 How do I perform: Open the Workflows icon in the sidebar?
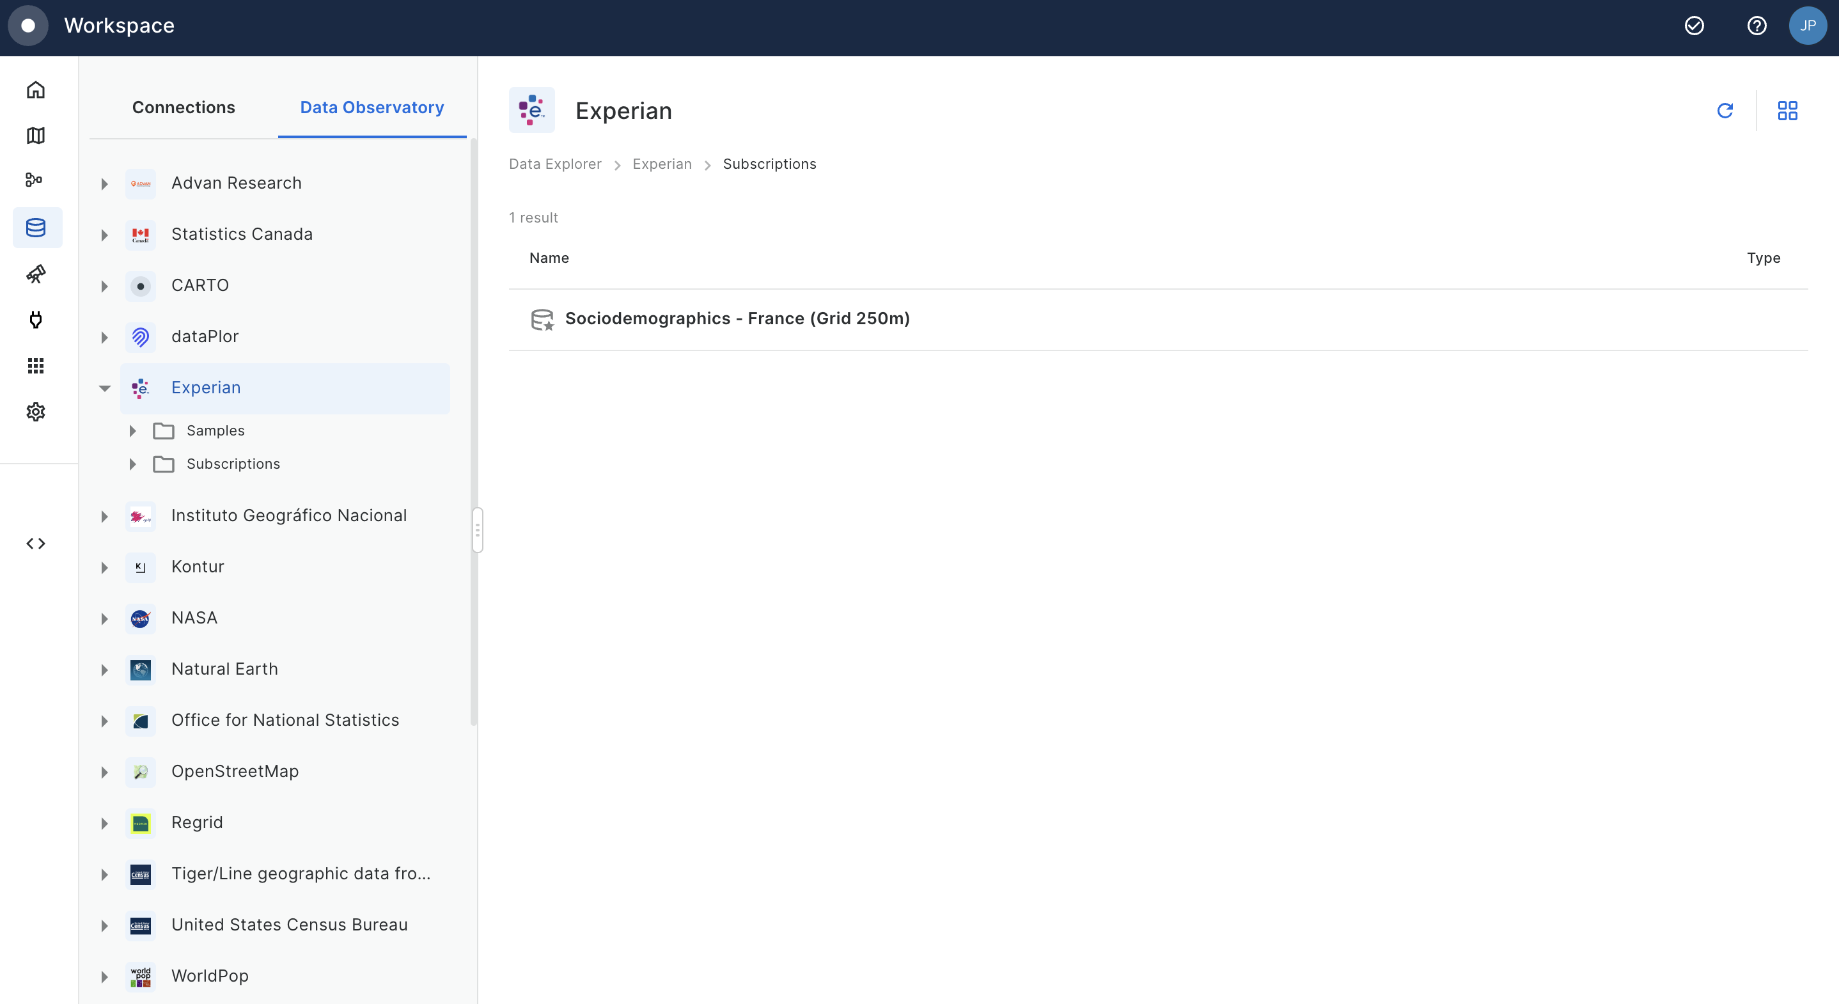pos(35,180)
